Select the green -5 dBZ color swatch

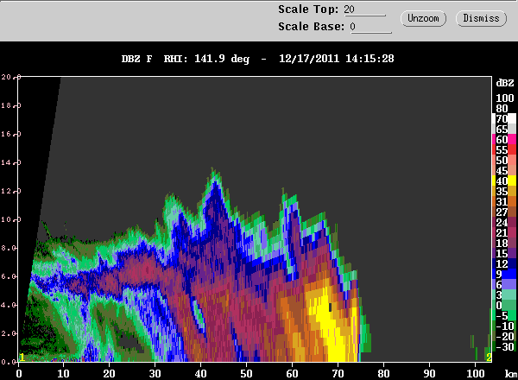pyautogui.click(x=512, y=315)
